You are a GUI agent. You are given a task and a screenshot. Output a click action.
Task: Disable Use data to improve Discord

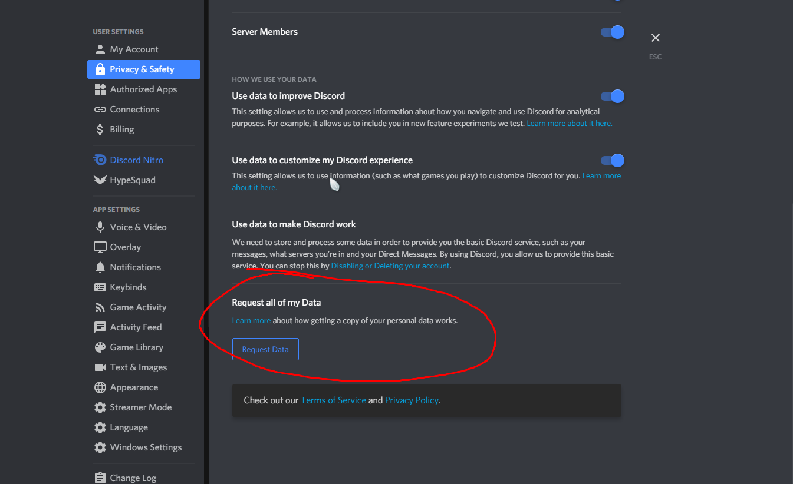[612, 96]
